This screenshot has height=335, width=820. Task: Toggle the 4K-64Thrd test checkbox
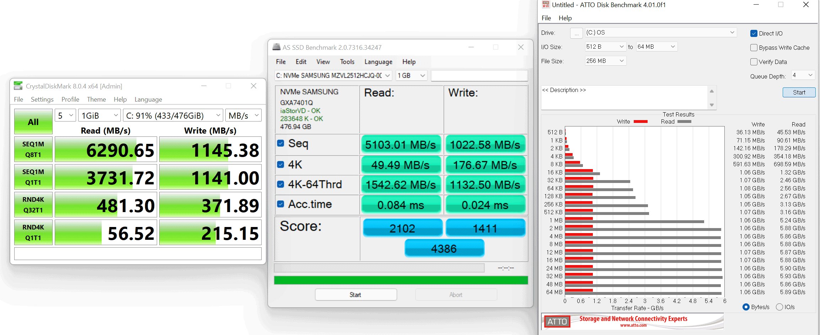(x=280, y=184)
